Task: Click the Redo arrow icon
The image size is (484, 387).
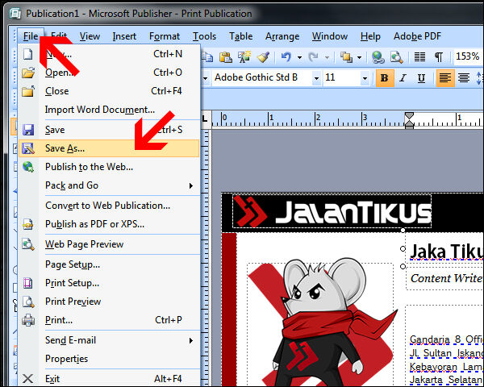Action: click(314, 57)
